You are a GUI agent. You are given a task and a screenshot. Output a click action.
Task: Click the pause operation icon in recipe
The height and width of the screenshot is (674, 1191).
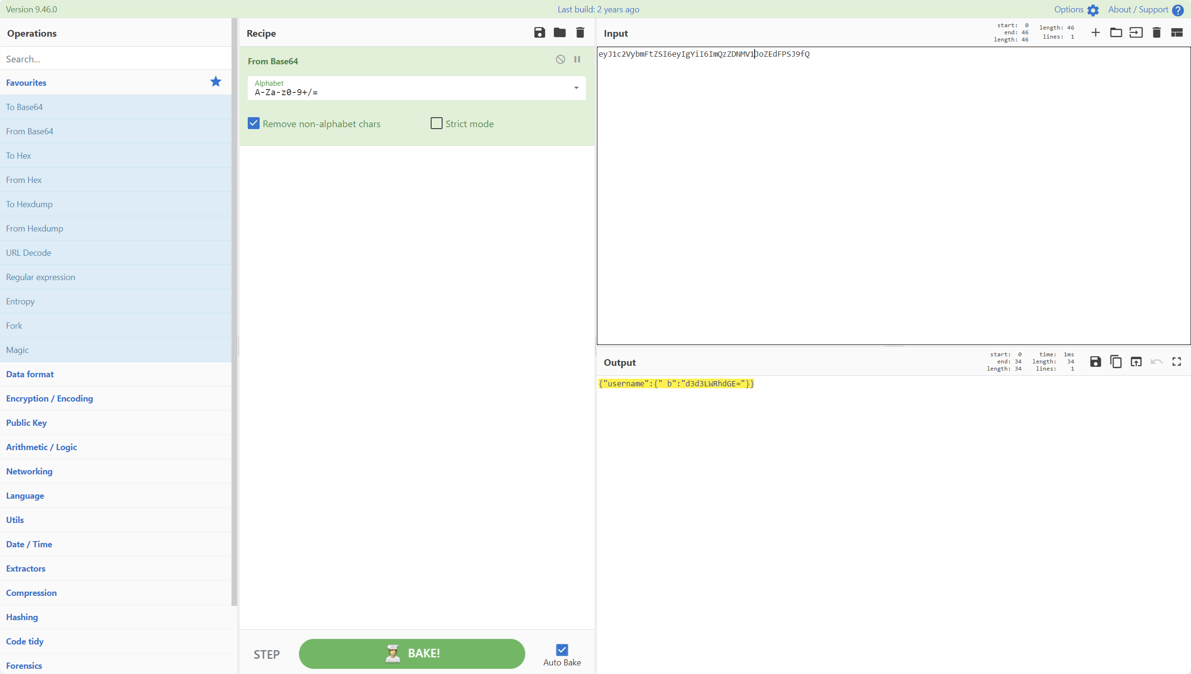577,60
